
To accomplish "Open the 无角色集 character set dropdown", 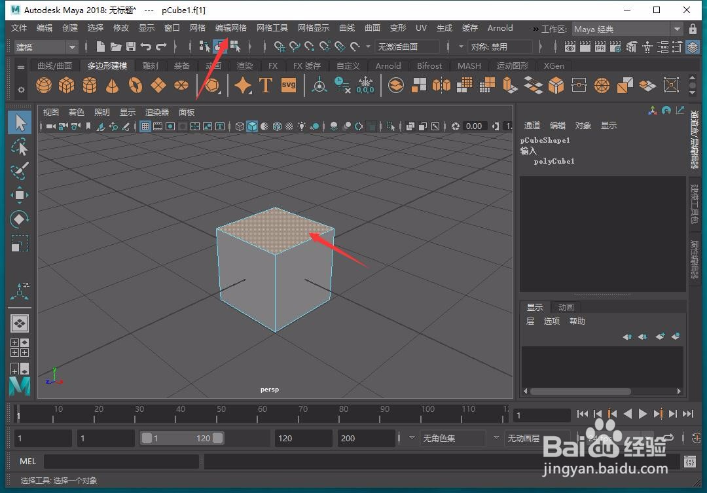I will pos(453,438).
